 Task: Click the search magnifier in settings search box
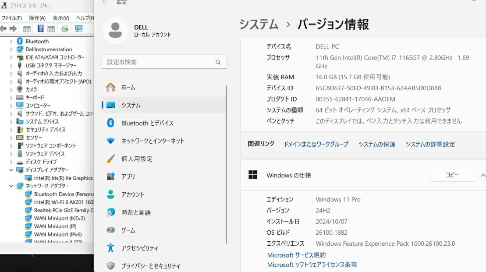click(218, 62)
